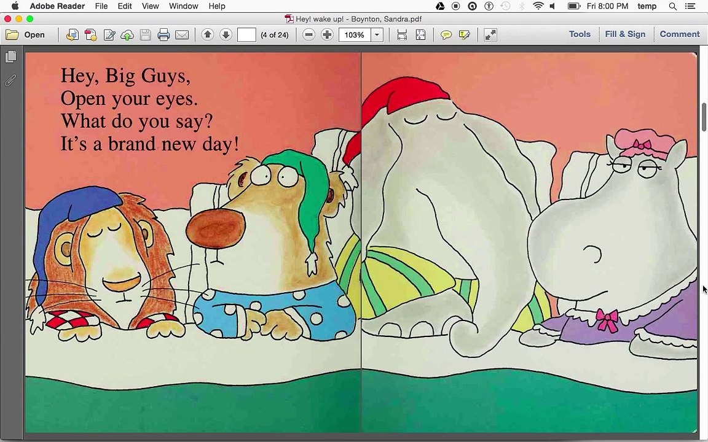The height and width of the screenshot is (442, 708).
Task: Open Notification Center list icon
Action: 690,6
